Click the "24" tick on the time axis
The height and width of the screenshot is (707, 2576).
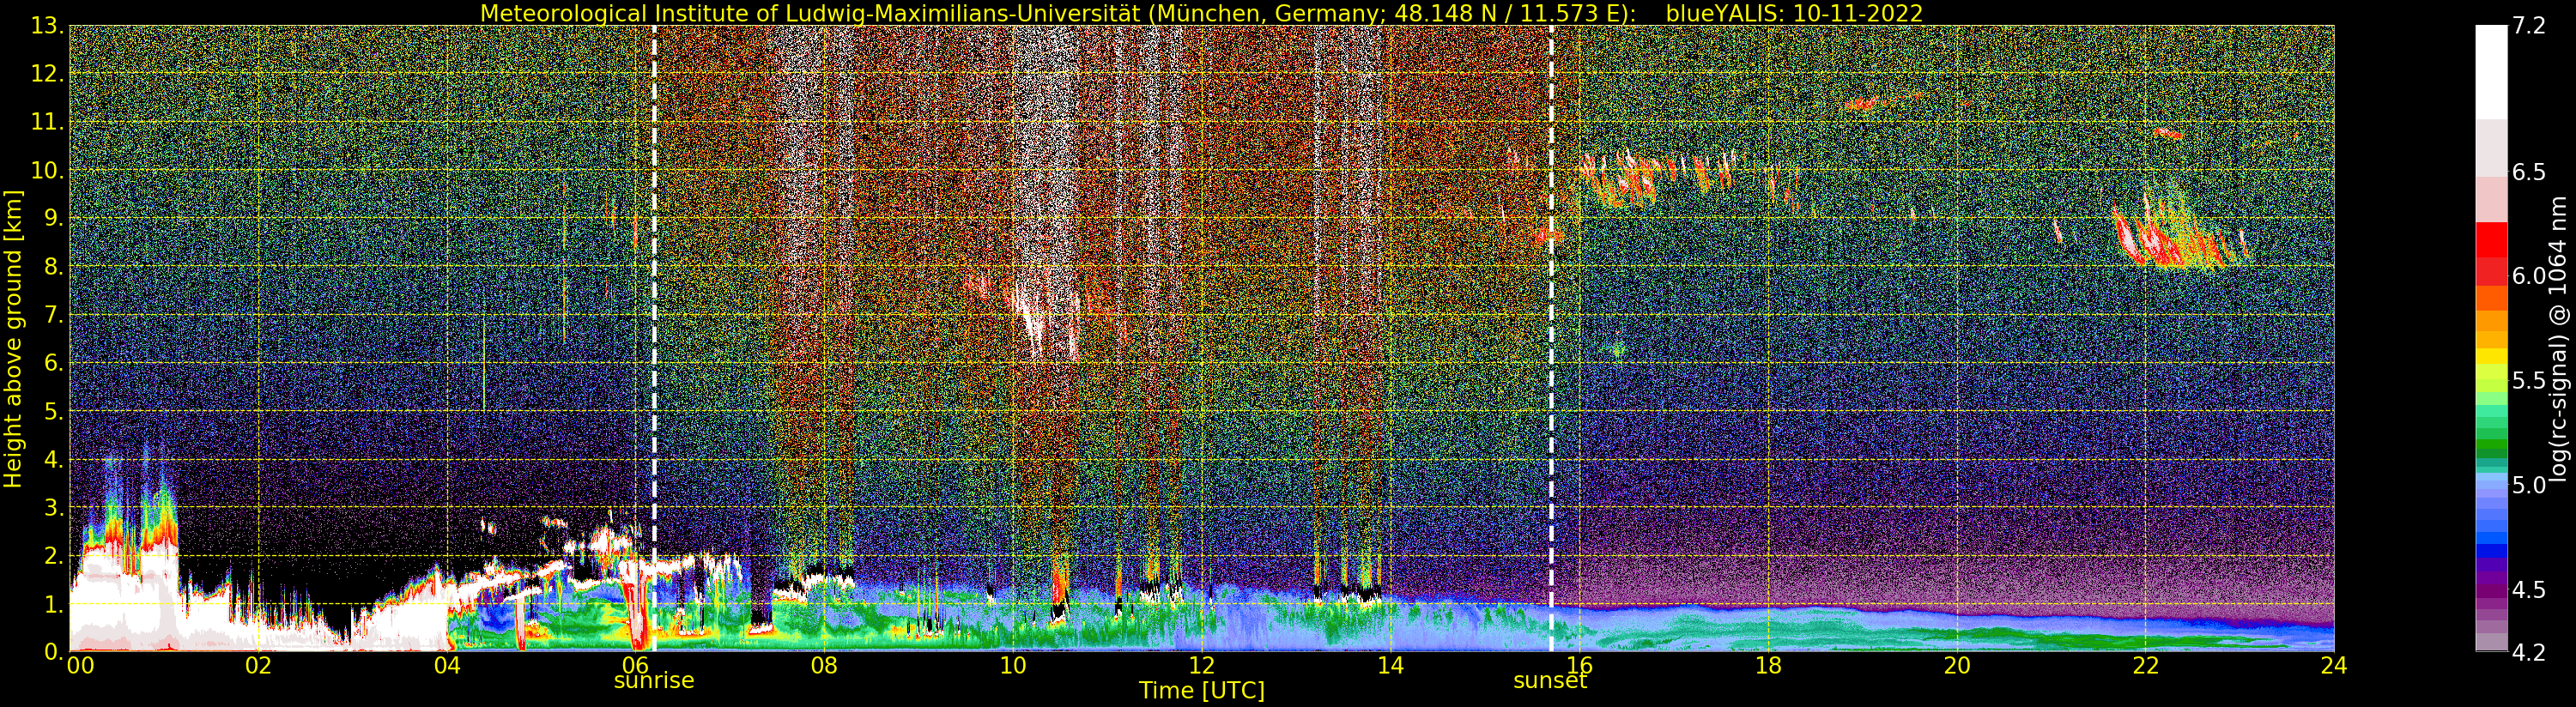tap(2334, 665)
